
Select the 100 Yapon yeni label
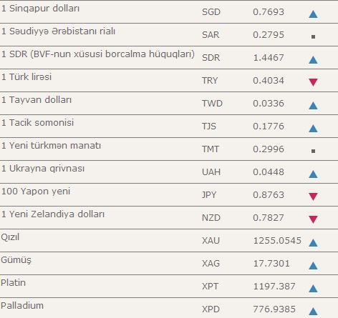pyautogui.click(x=36, y=192)
